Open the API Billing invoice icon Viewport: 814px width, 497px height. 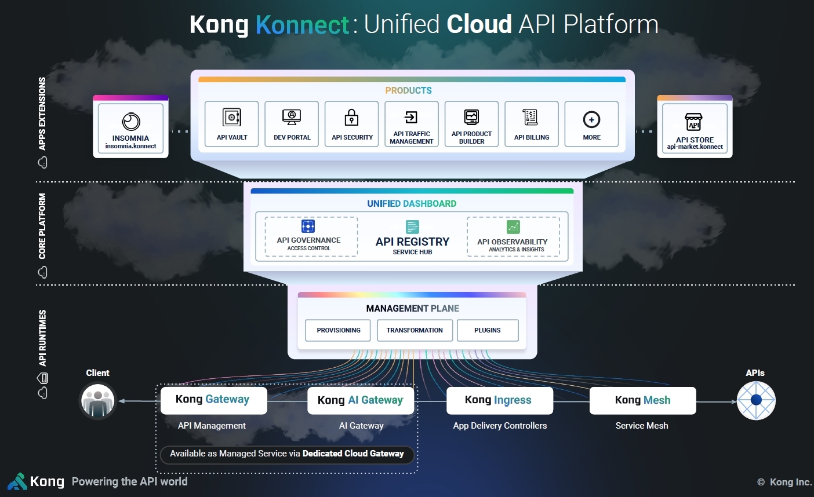pos(531,117)
